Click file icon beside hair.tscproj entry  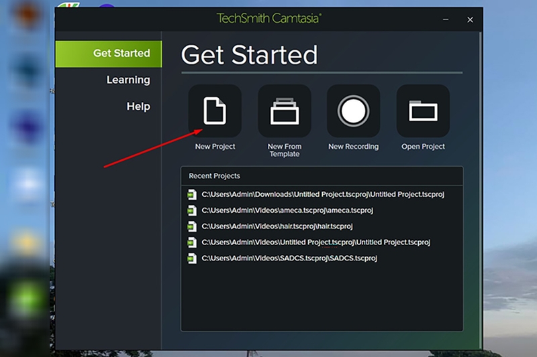pos(192,226)
